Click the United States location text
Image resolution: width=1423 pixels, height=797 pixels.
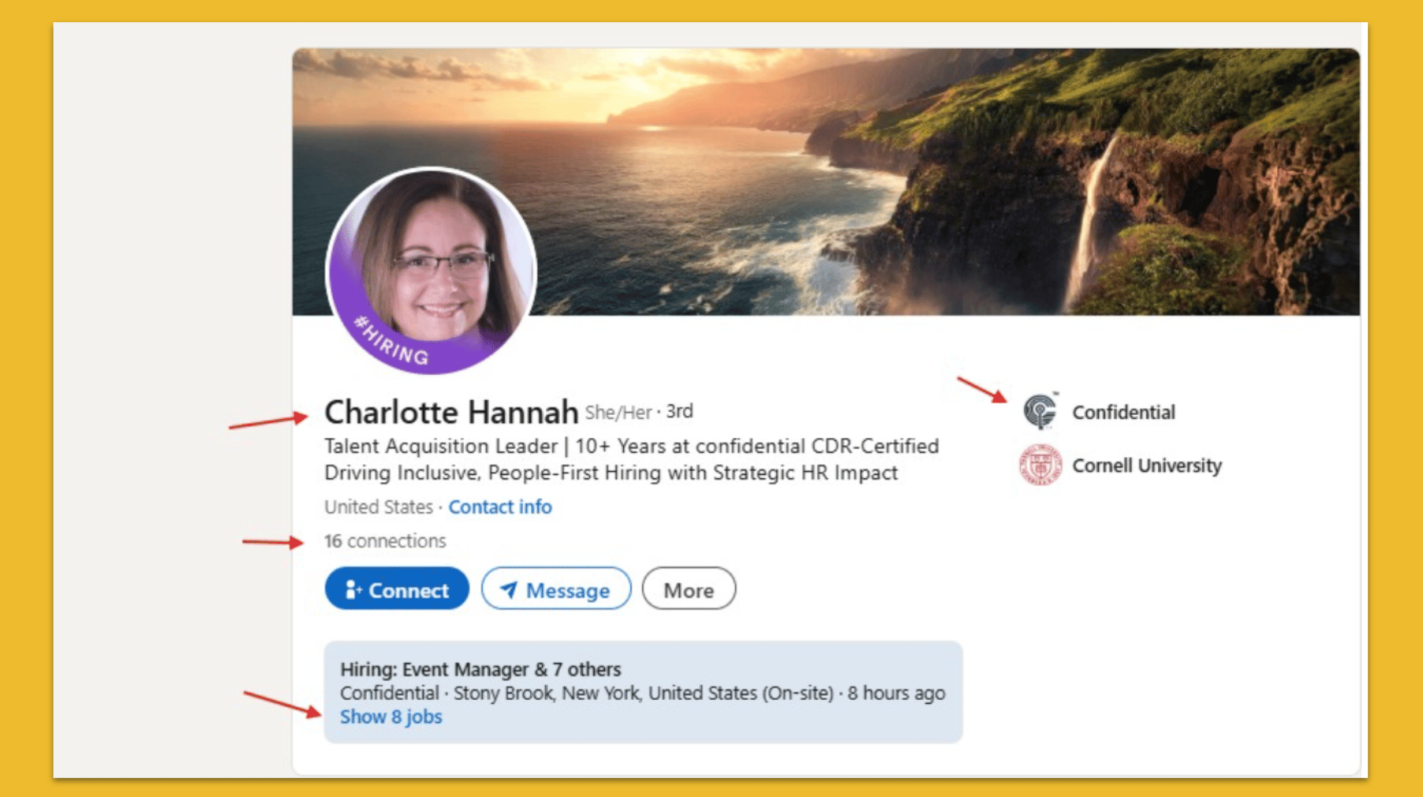pos(379,507)
